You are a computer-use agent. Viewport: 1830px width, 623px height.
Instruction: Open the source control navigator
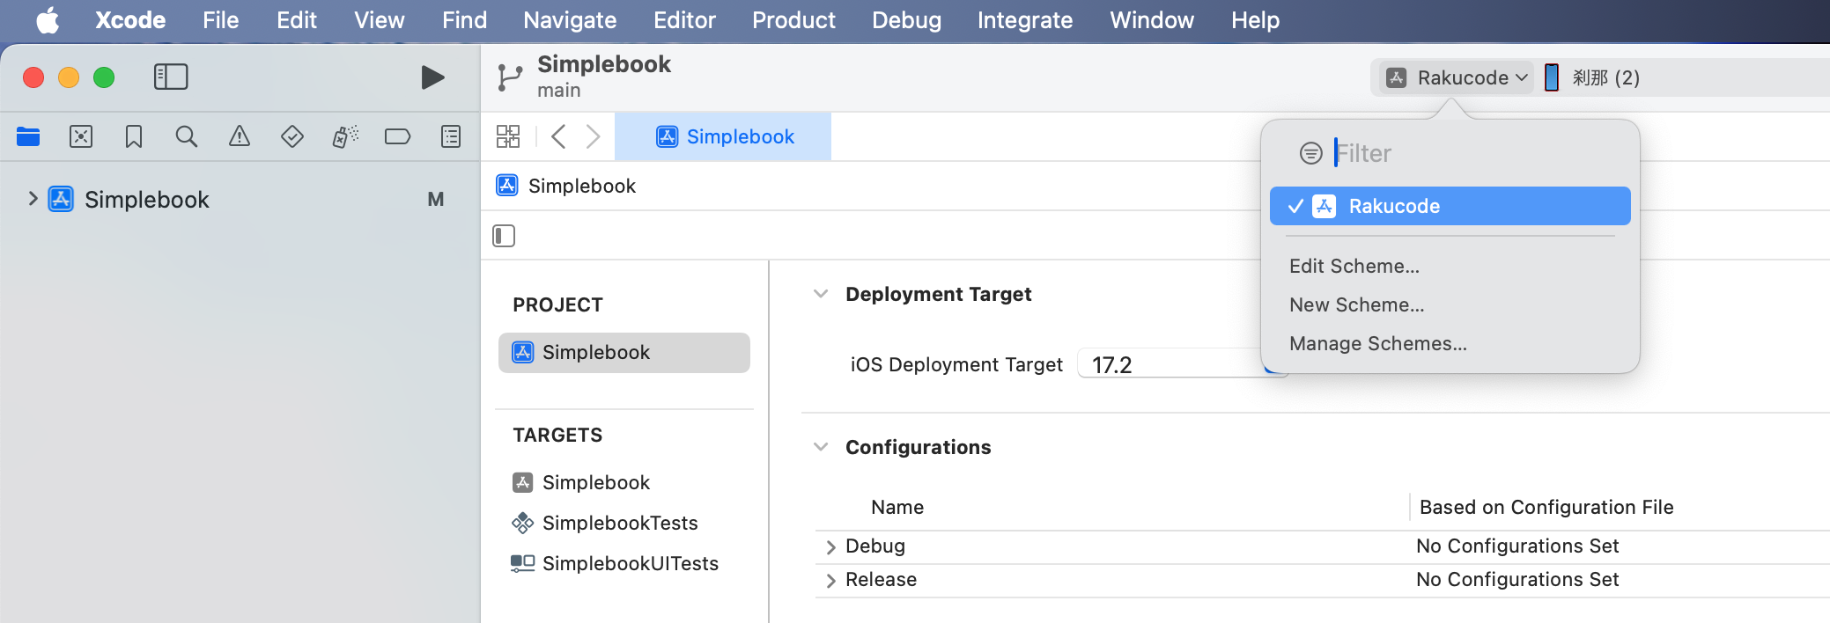(81, 136)
